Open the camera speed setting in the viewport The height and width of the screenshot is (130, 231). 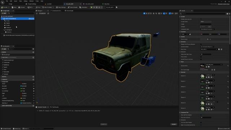(176, 13)
